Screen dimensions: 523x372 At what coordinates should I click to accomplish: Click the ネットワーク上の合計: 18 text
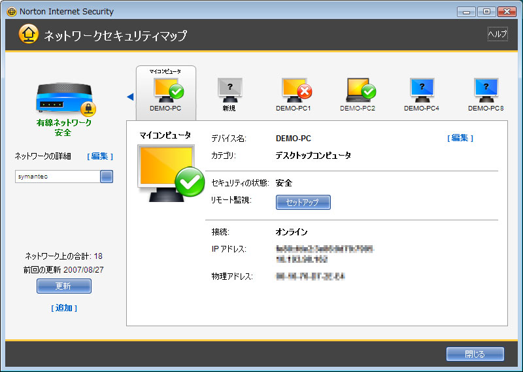[x=63, y=256]
